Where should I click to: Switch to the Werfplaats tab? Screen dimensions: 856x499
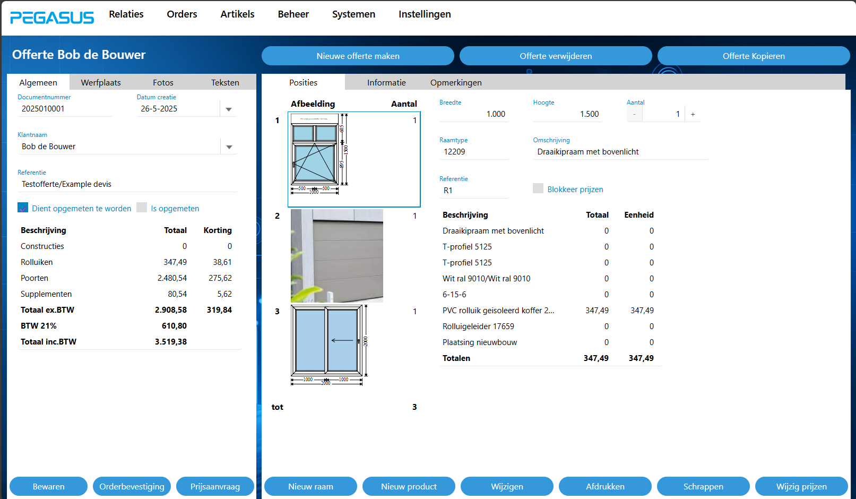pos(101,82)
